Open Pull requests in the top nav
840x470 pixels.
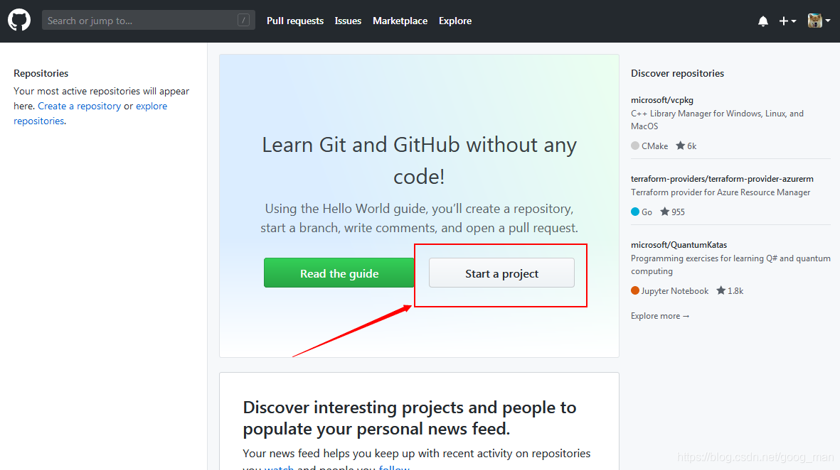coord(295,21)
